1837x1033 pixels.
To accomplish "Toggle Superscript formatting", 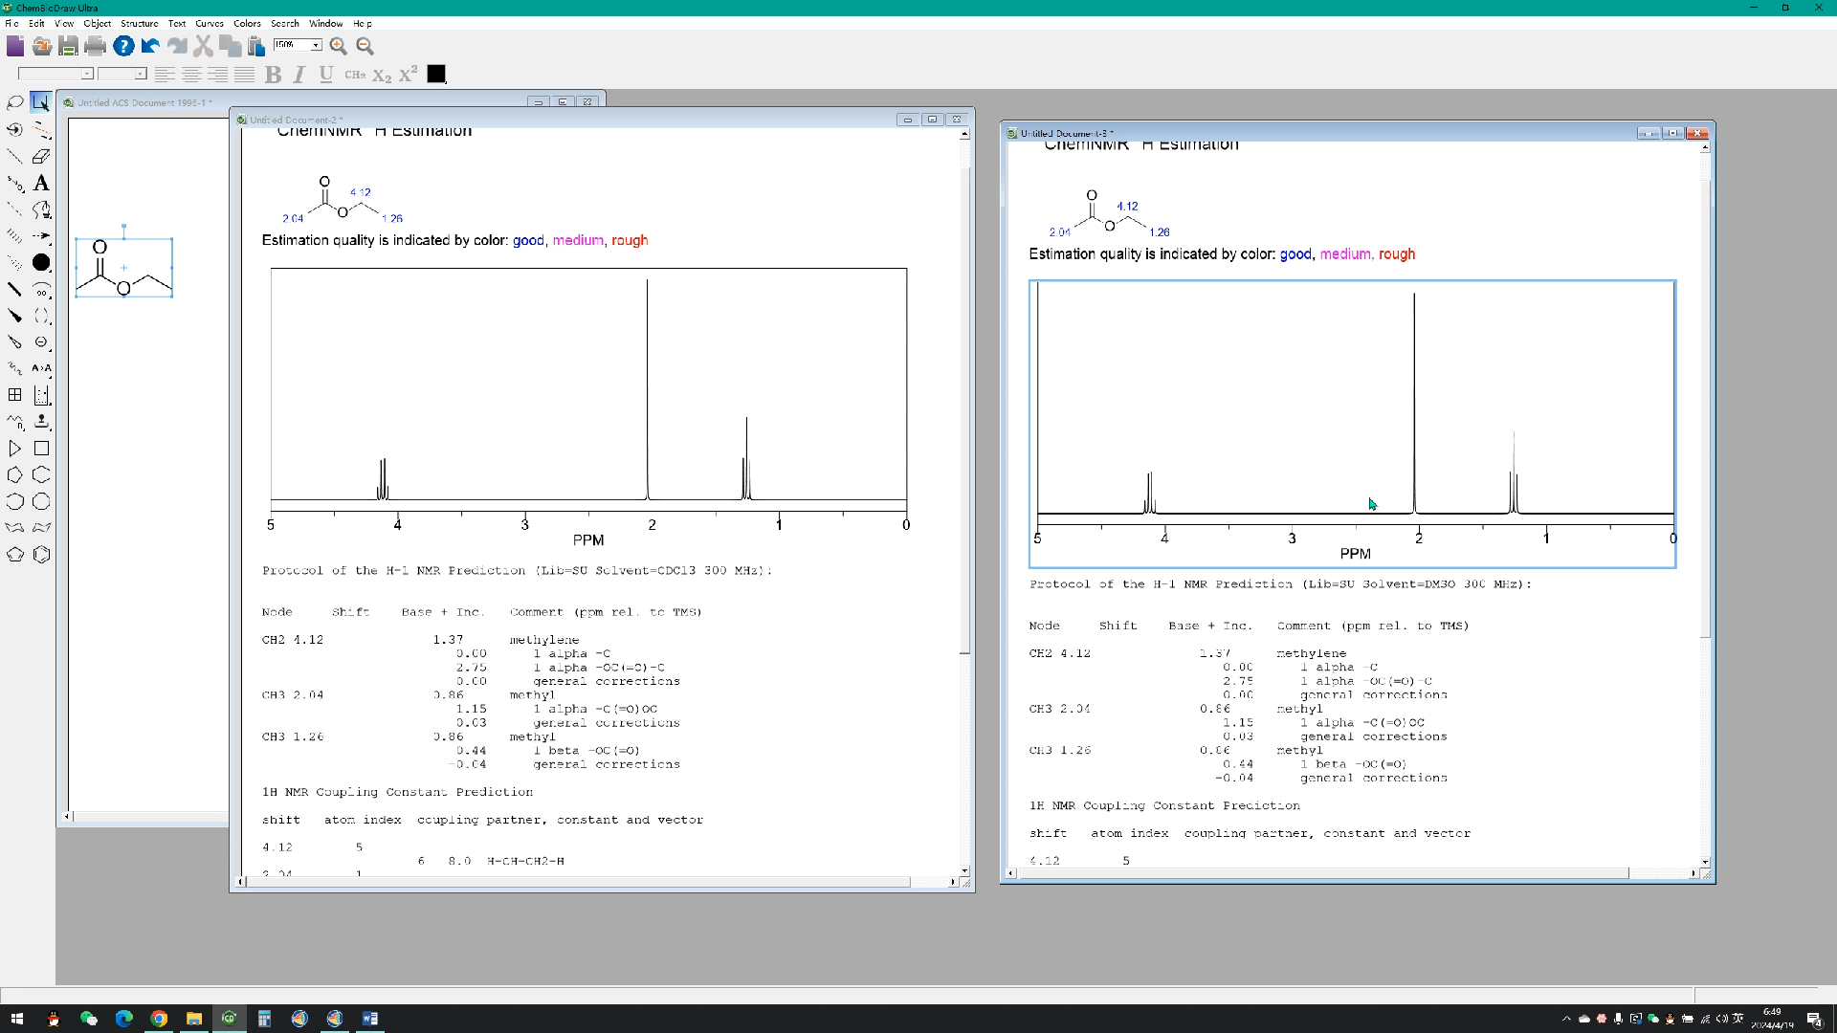I will pos(409,75).
